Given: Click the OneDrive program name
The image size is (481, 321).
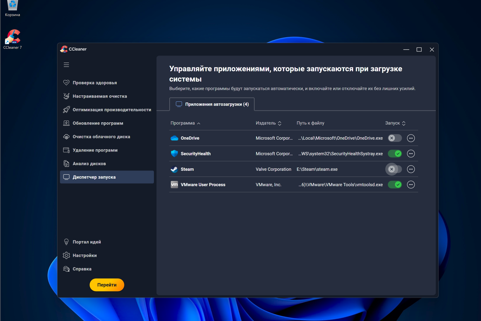Looking at the screenshot, I should tap(190, 138).
